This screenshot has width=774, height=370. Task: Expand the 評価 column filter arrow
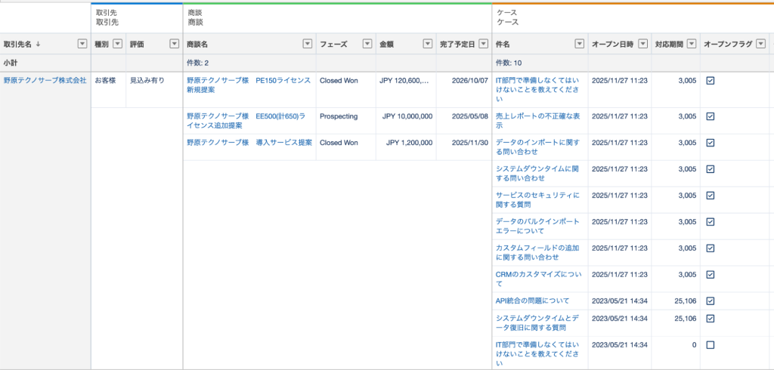click(174, 45)
